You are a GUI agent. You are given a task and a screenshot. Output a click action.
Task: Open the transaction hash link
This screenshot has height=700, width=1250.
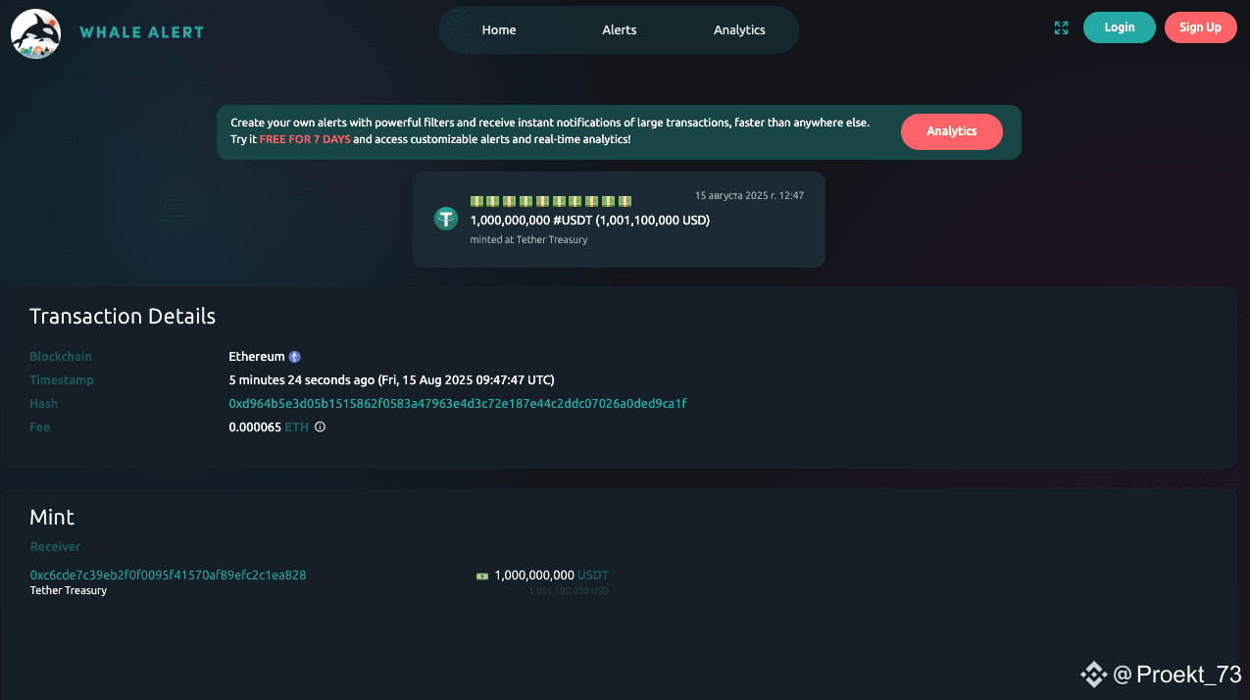[x=458, y=404]
